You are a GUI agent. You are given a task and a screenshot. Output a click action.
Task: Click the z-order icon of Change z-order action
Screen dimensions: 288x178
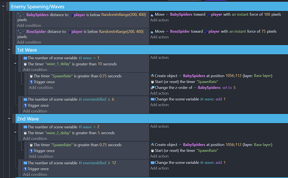[x=152, y=87]
